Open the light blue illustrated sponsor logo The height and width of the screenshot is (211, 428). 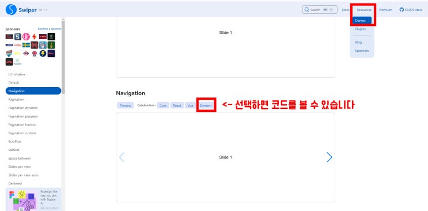(43, 45)
